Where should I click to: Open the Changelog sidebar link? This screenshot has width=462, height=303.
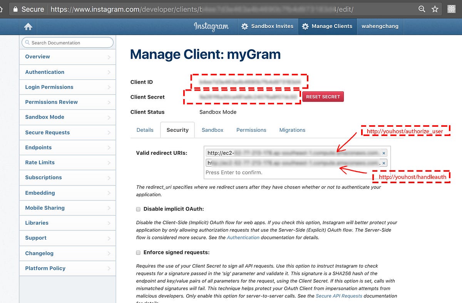click(x=67, y=253)
